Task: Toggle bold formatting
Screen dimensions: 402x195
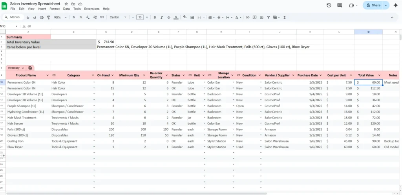Action: tap(155, 17)
